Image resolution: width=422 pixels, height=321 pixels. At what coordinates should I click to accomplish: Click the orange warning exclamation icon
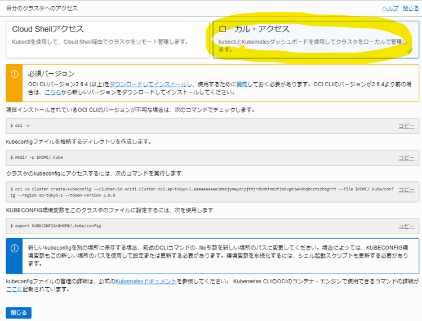(x=15, y=74)
